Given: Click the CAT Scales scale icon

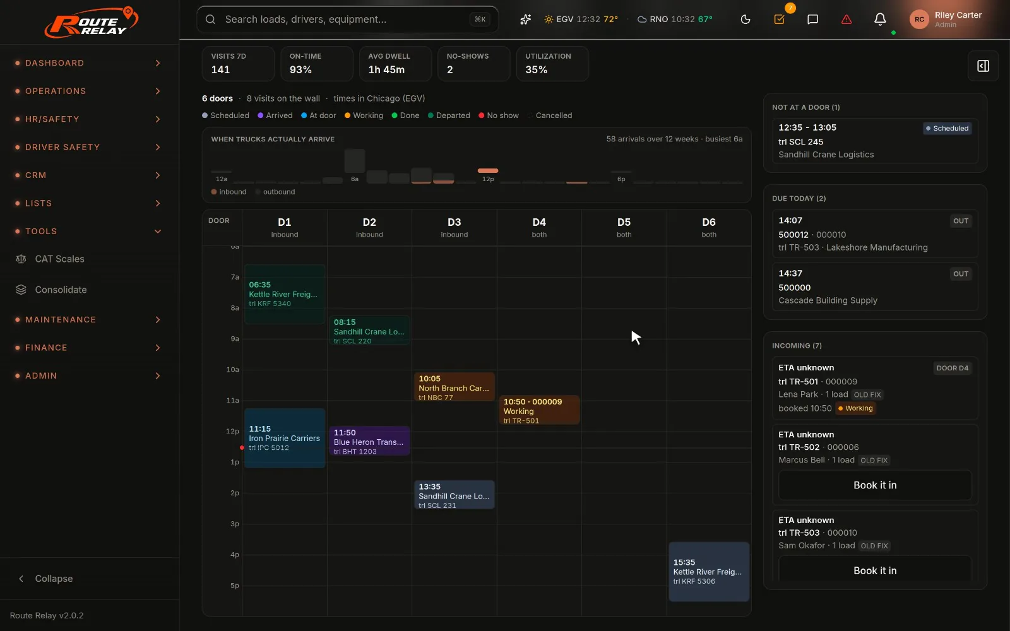Looking at the screenshot, I should (21, 259).
